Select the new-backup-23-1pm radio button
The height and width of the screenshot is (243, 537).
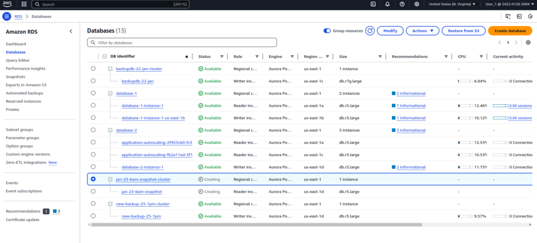click(93, 216)
